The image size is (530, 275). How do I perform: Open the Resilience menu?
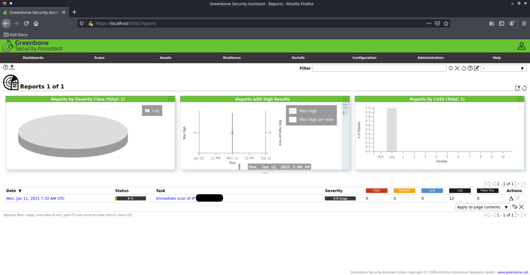pos(232,58)
